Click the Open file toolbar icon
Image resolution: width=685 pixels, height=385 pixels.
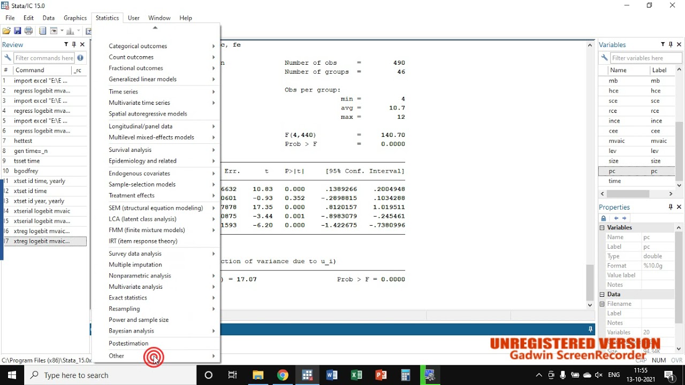pyautogui.click(x=6, y=31)
